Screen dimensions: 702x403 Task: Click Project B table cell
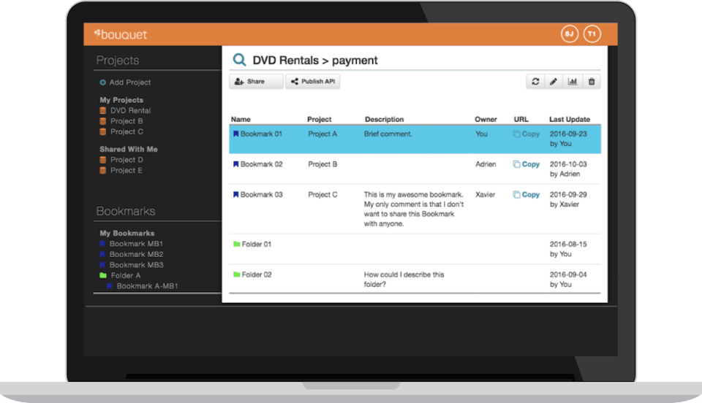(x=322, y=164)
